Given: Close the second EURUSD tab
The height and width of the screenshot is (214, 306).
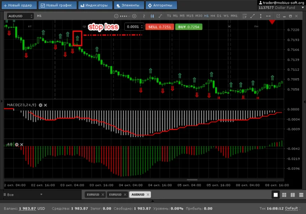Looking at the screenshot, I should [125, 194].
